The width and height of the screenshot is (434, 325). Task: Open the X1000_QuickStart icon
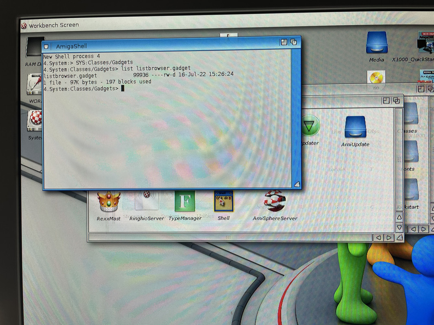click(426, 42)
